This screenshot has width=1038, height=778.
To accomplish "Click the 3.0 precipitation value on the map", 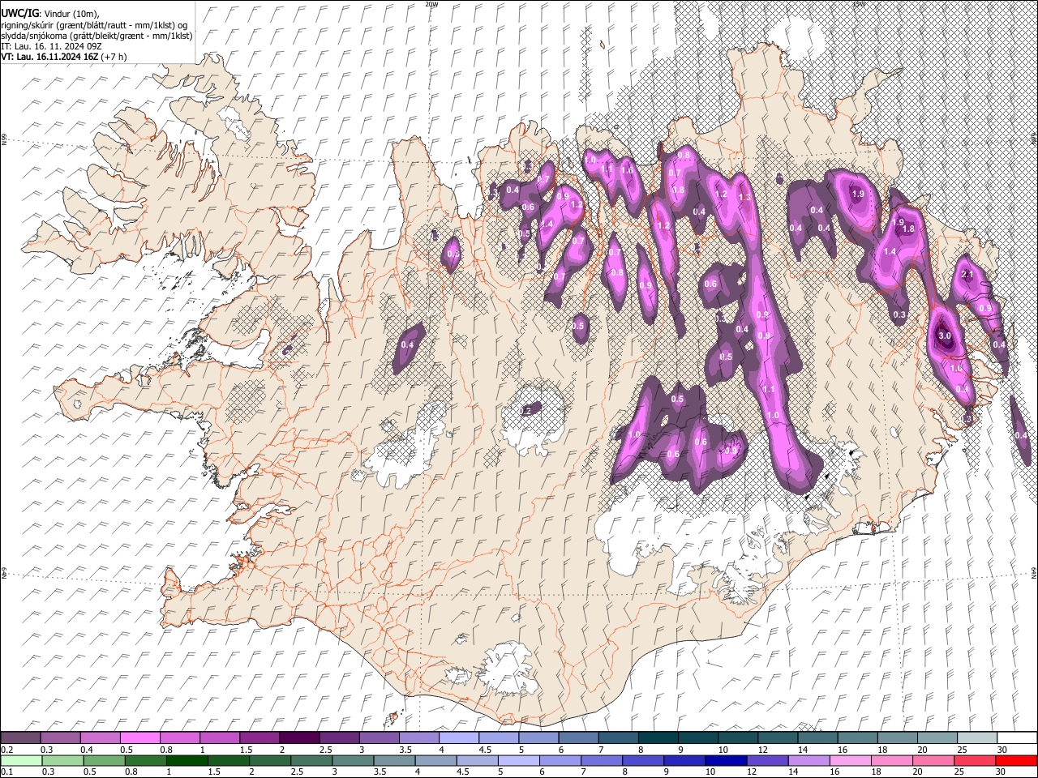I will tap(945, 336).
